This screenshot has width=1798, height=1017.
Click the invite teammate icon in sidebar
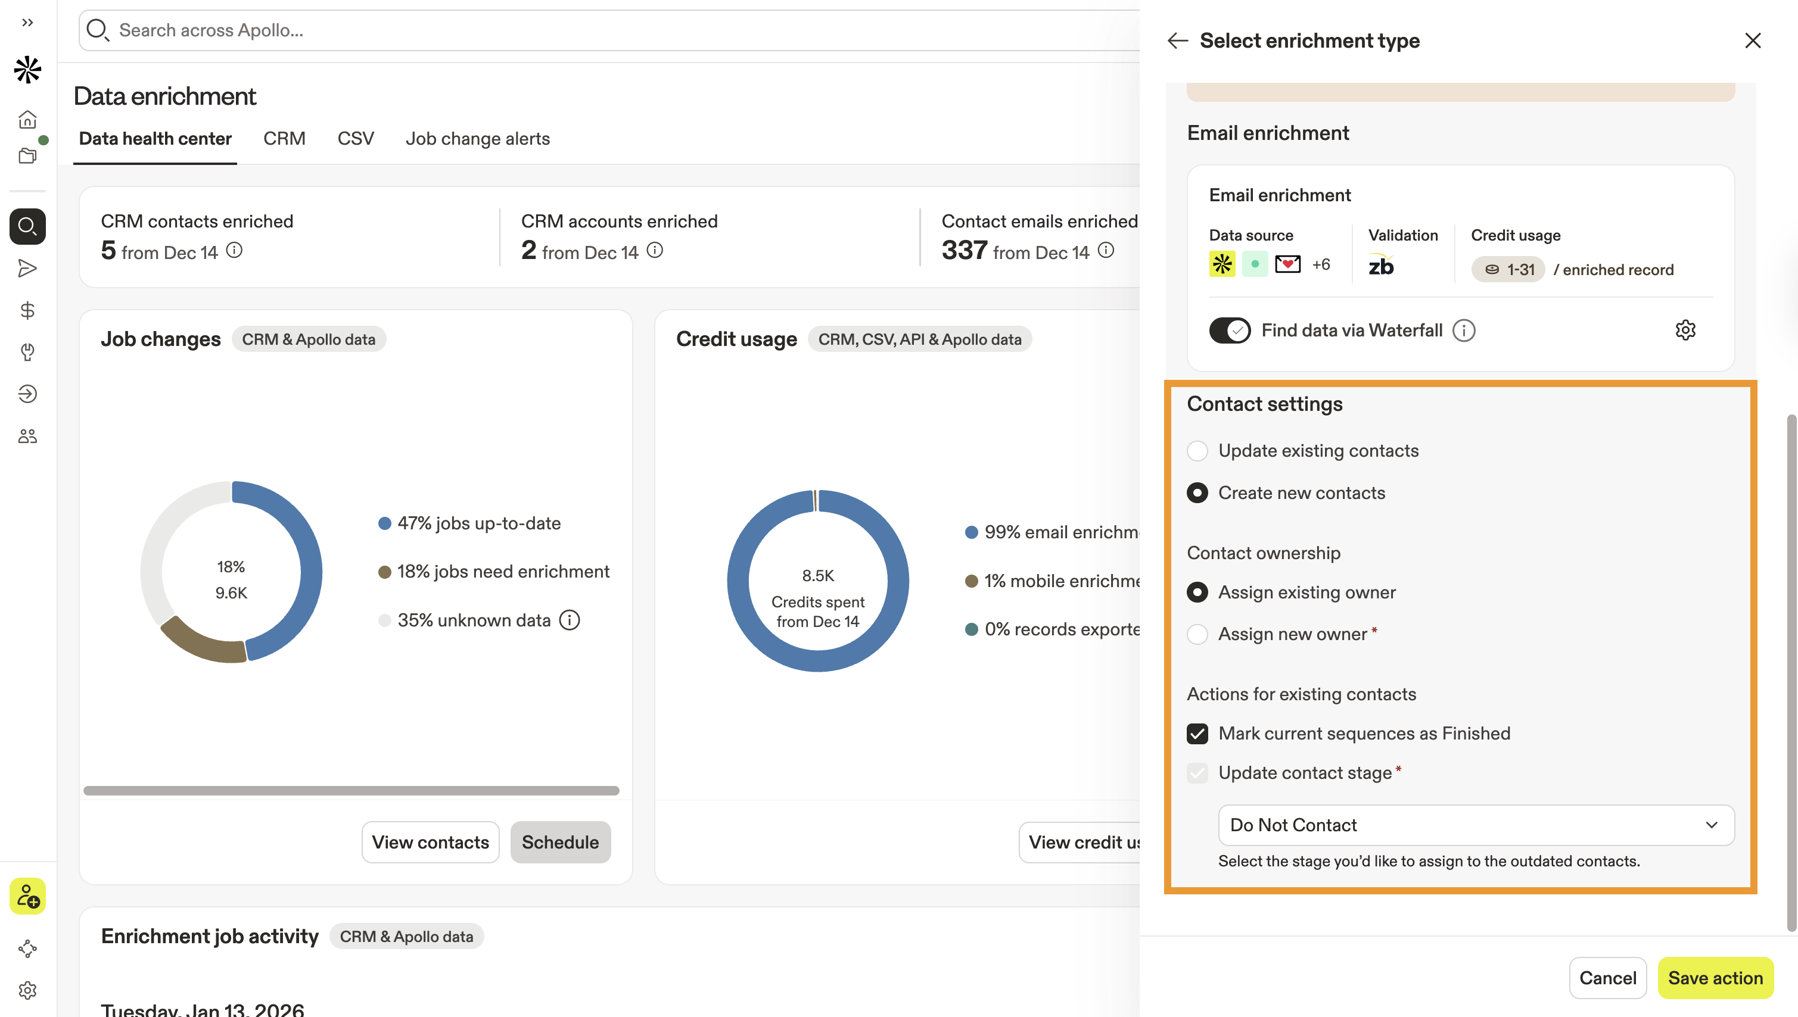pos(27,896)
